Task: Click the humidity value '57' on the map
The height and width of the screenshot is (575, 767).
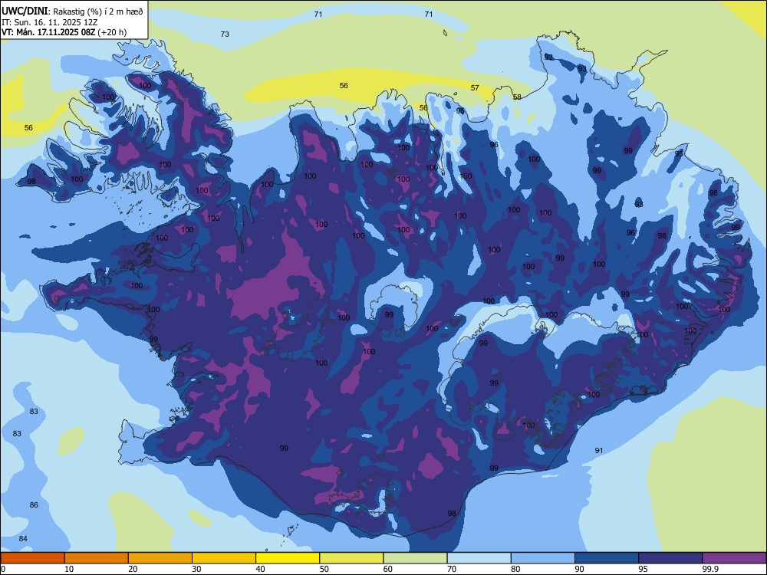Action: 475,88
